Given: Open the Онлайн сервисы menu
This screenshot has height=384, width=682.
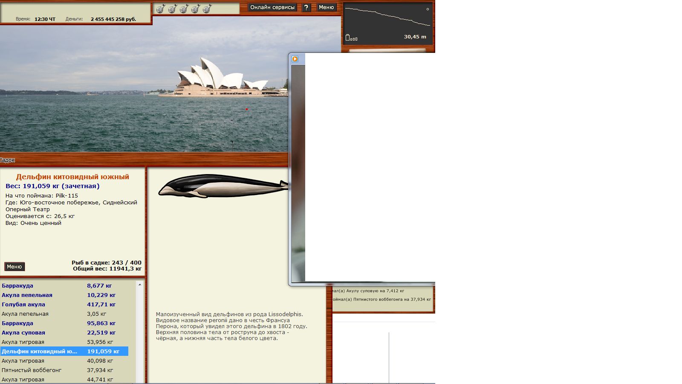Looking at the screenshot, I should pos(272,7).
